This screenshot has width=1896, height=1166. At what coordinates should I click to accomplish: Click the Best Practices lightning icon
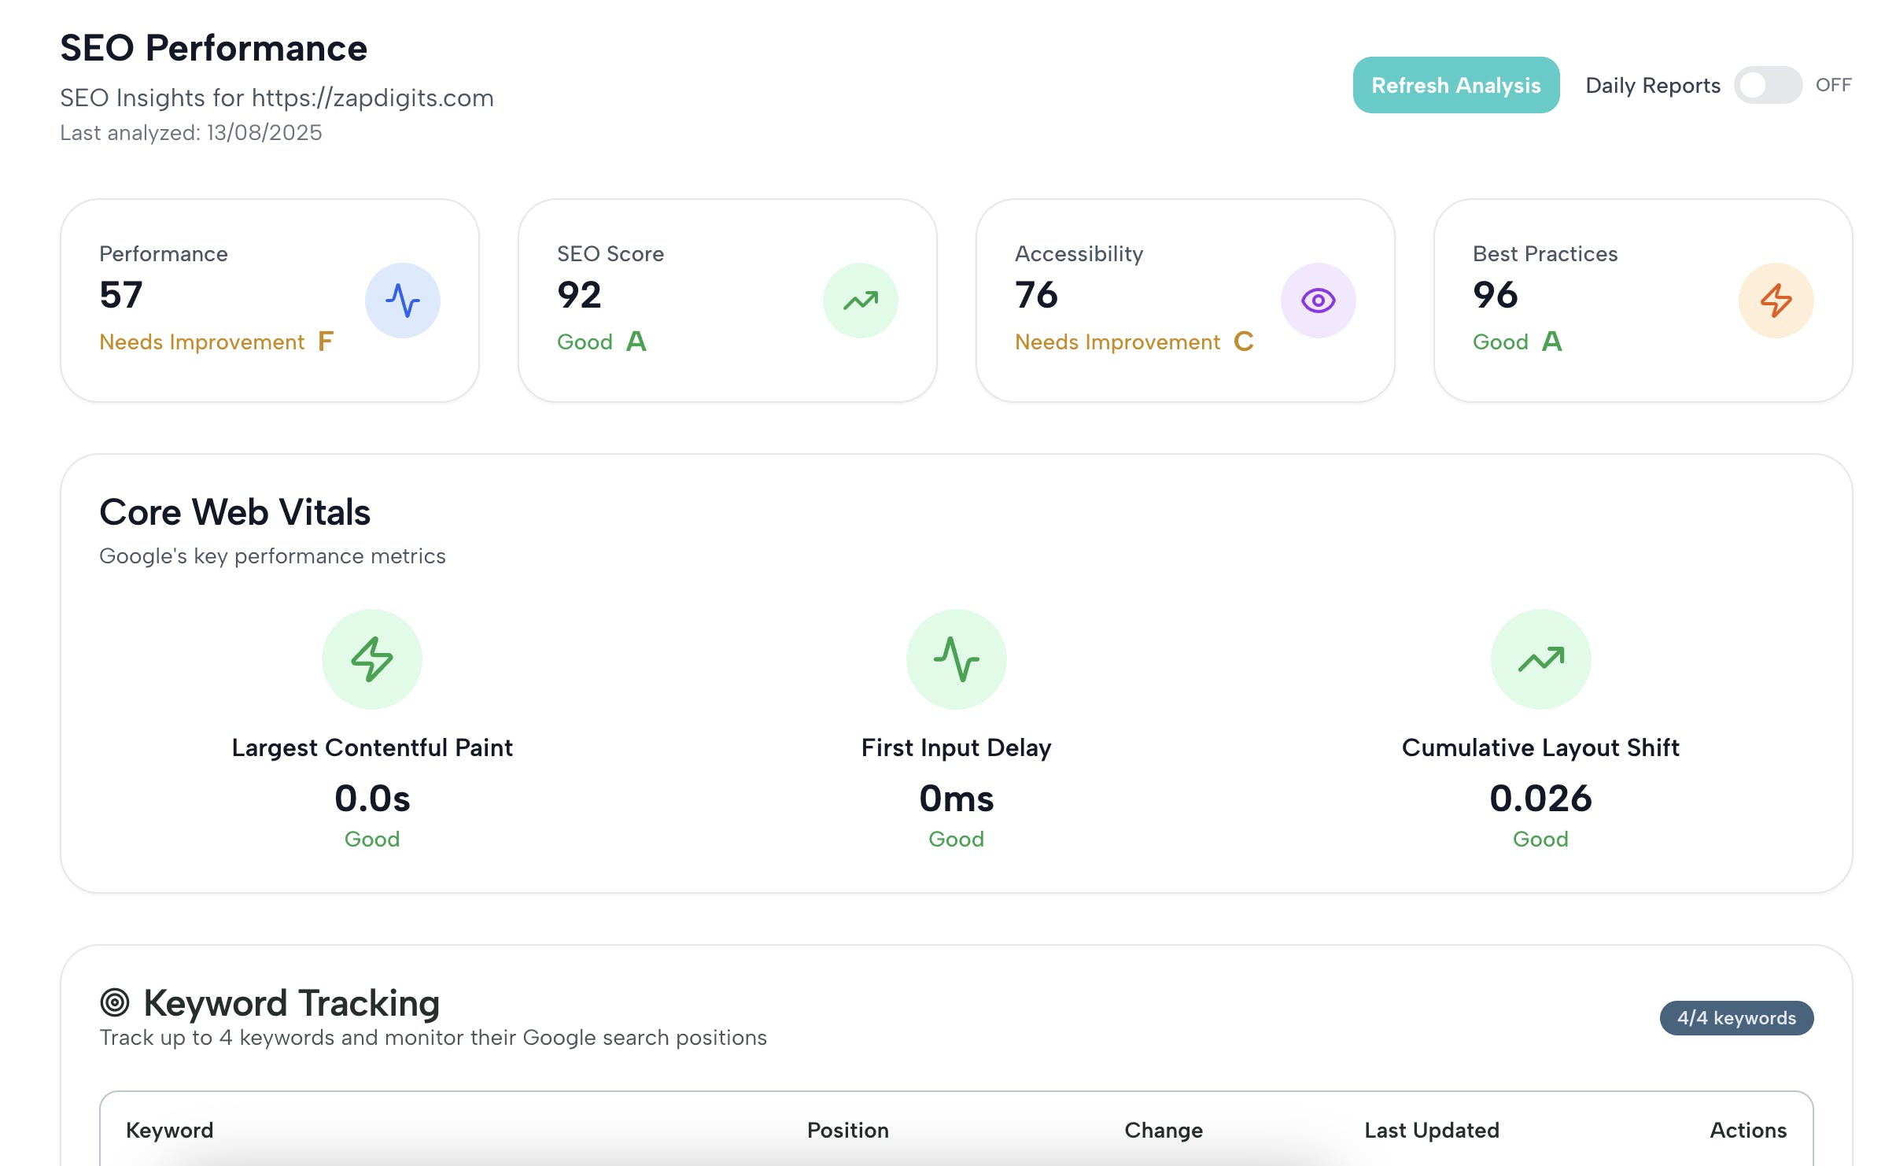tap(1776, 301)
